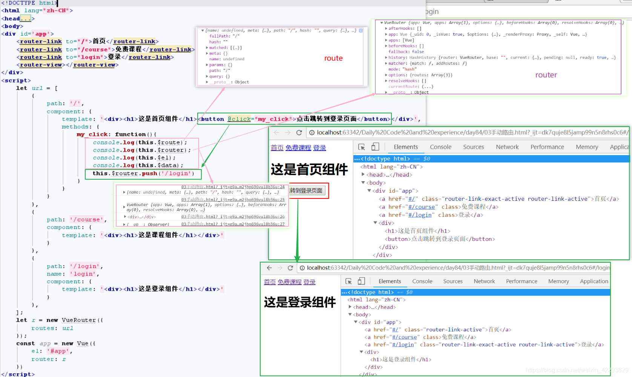Click the #/course href in the login-page DOM tree
The image size is (632, 377).
tap(405, 337)
